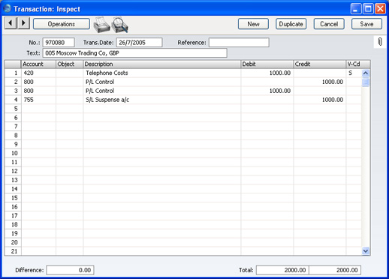Click the credit Total field 2000.00
Image resolution: width=389 pixels, height=279 pixels.
[335, 270]
